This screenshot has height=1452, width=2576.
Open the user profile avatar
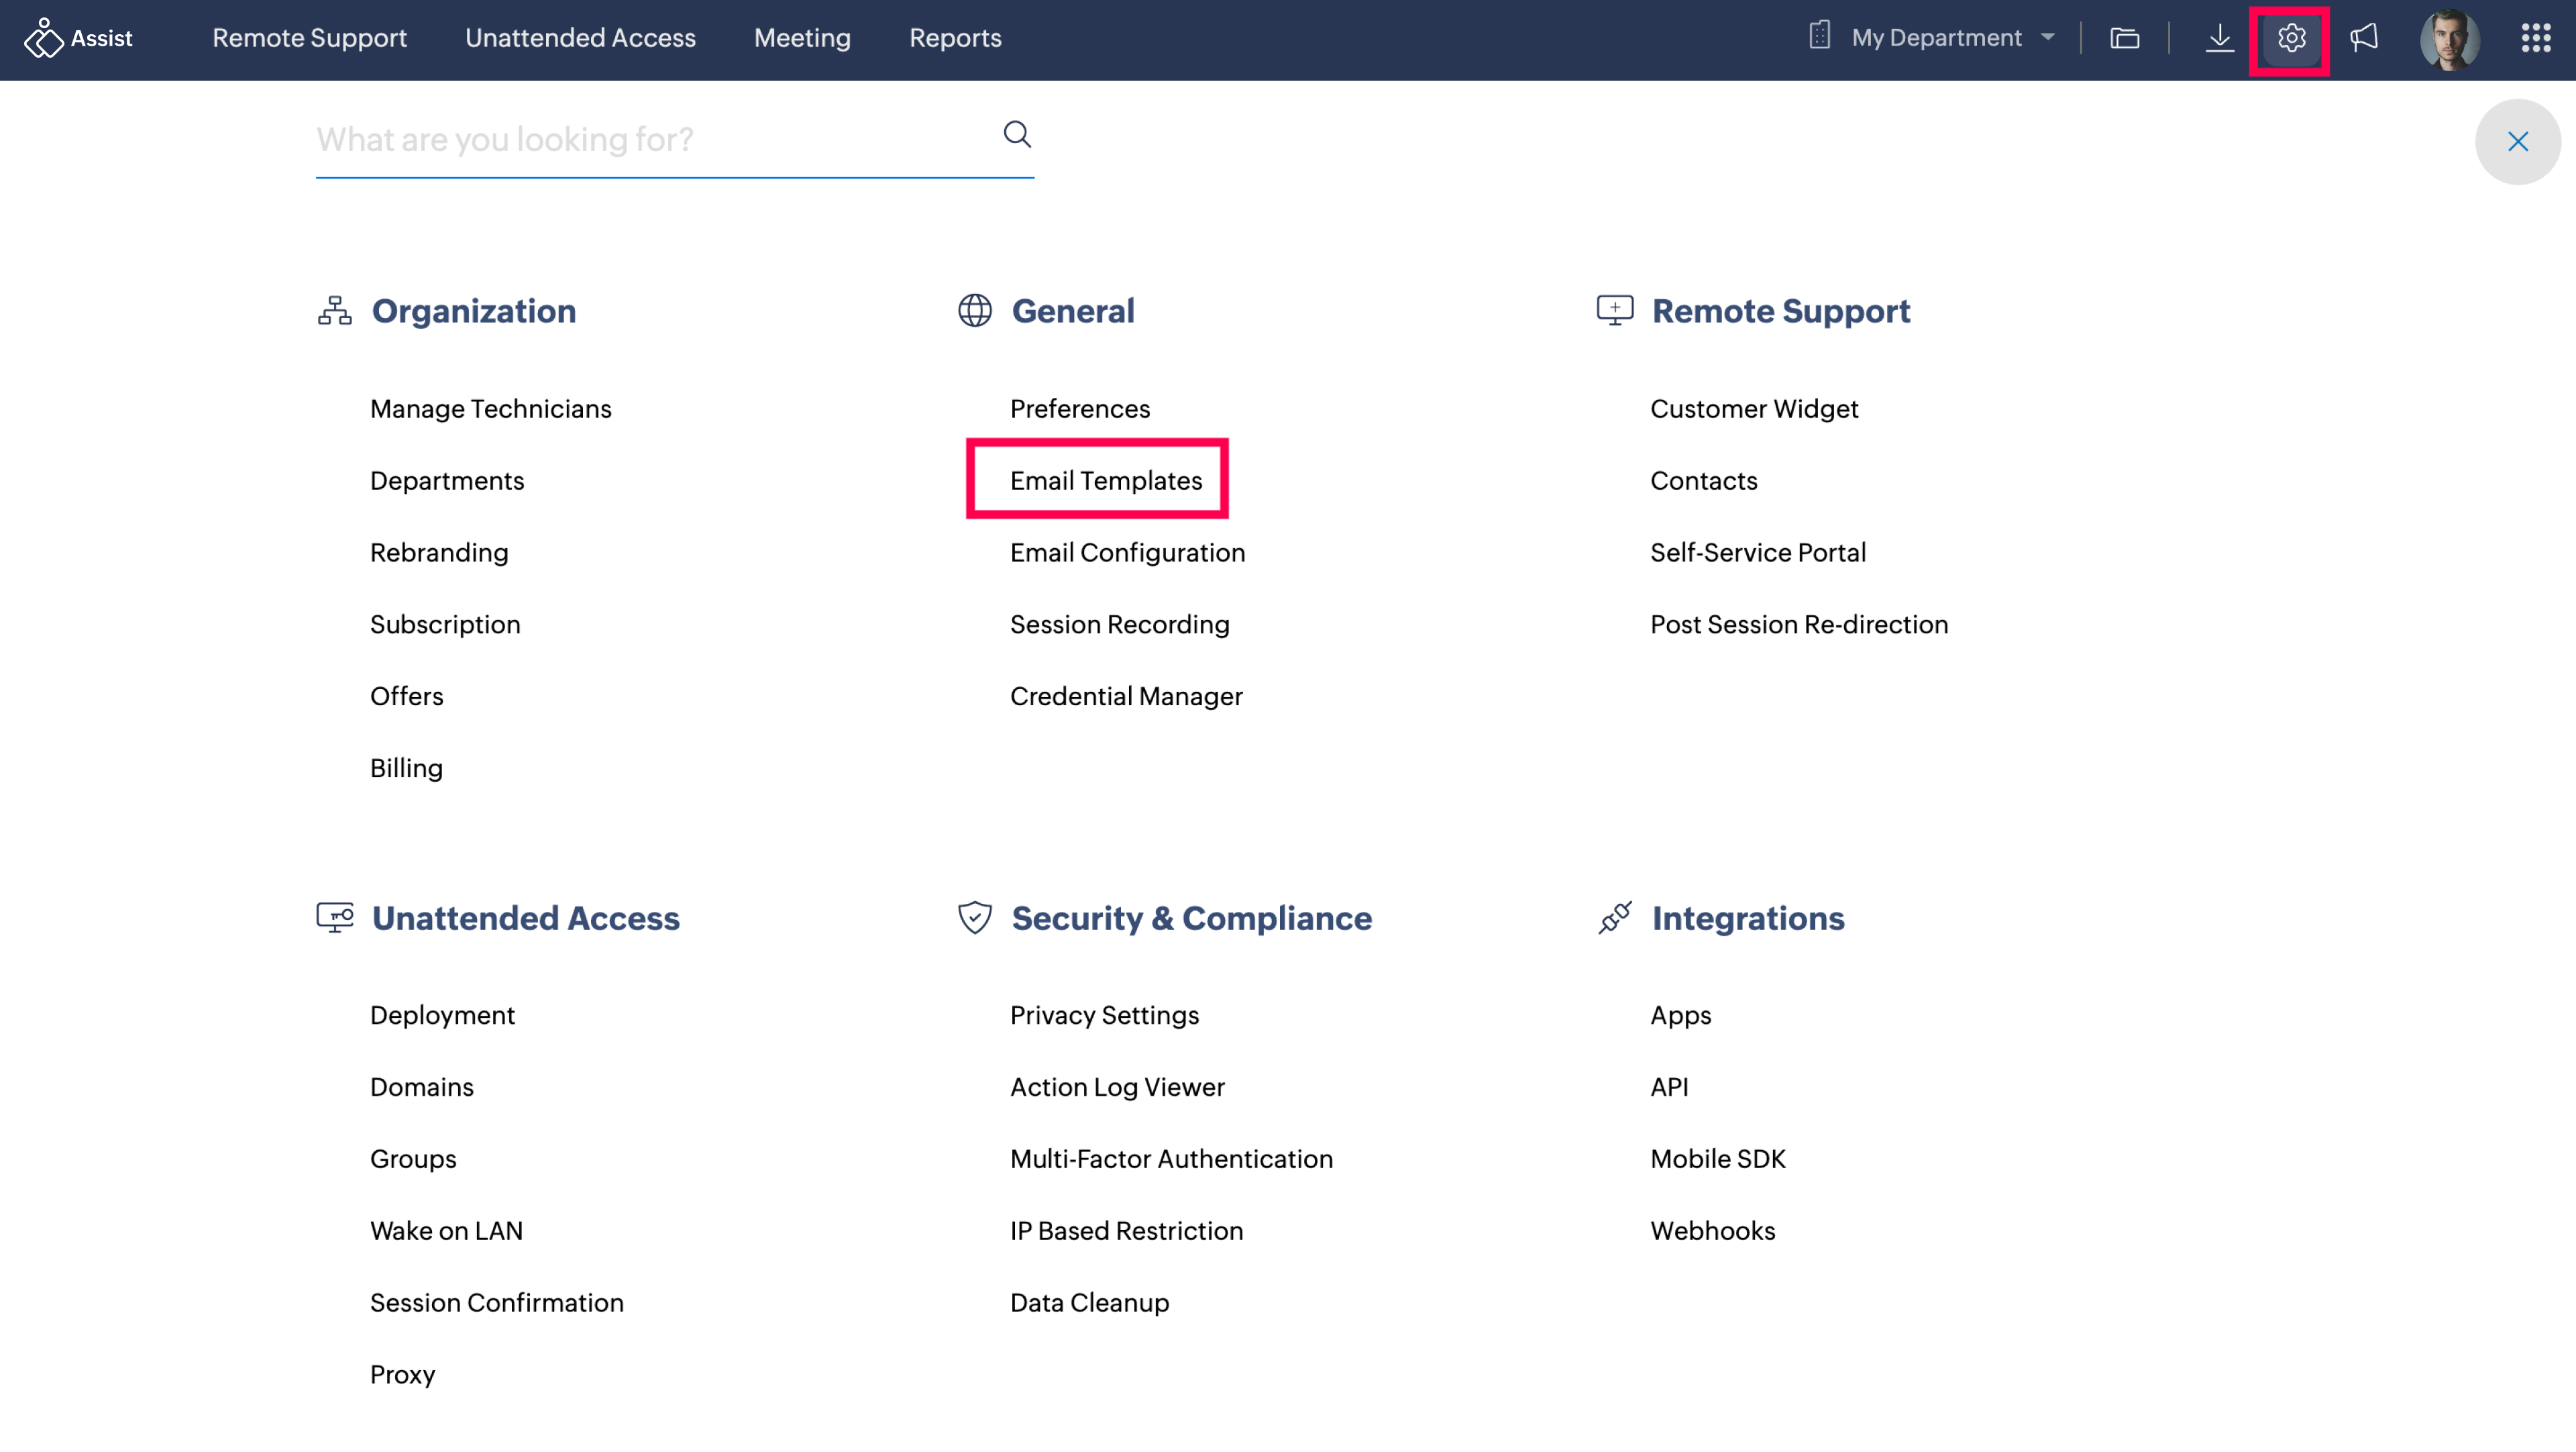click(2449, 39)
